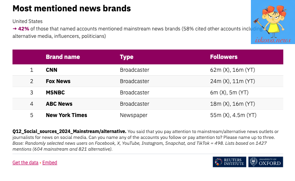Click the Reuters Institute logo

(x=229, y=162)
